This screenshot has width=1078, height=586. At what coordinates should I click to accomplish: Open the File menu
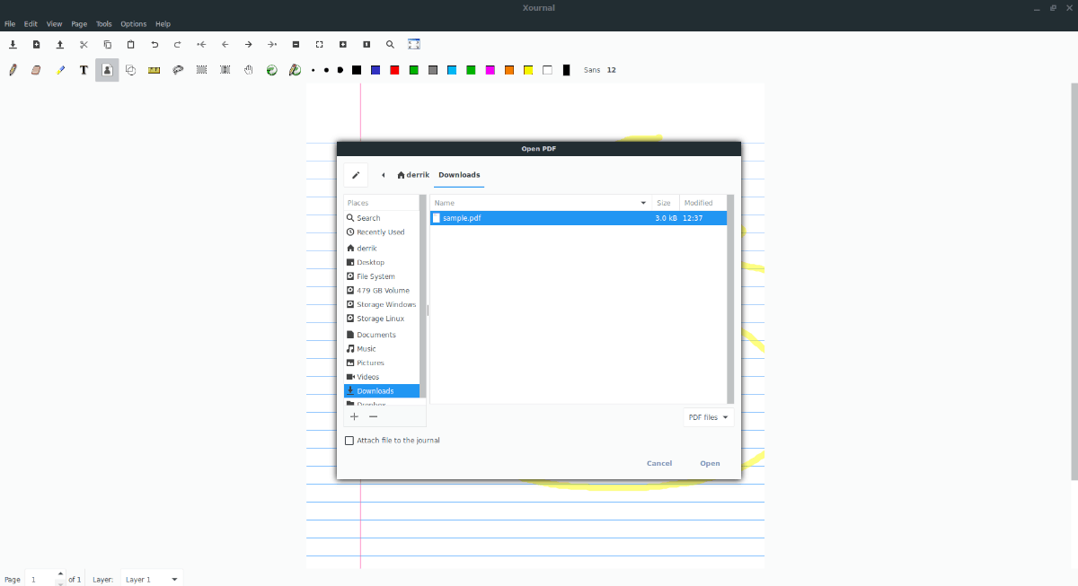(10, 23)
